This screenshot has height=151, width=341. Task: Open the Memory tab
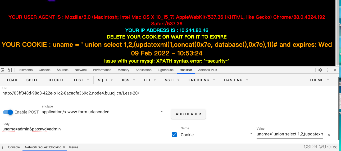pos(123,70)
